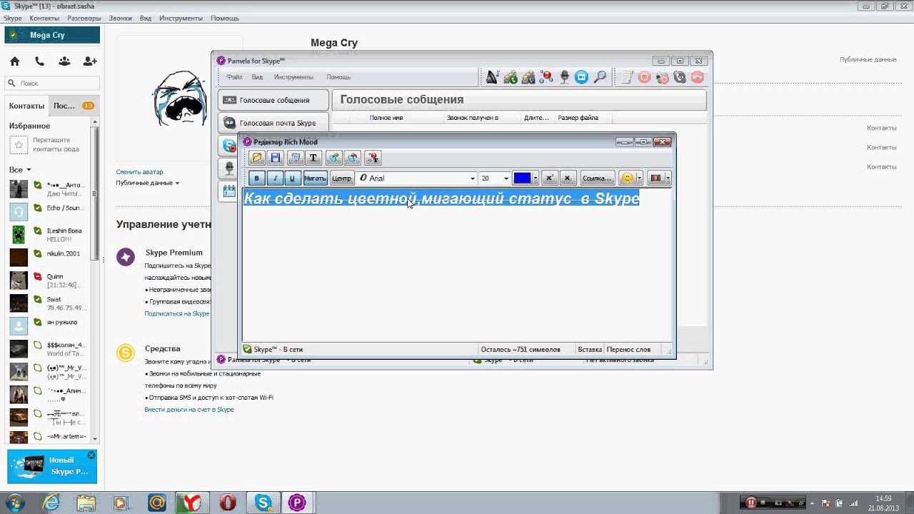Open the color picker dropdown arrow

pyautogui.click(x=535, y=178)
